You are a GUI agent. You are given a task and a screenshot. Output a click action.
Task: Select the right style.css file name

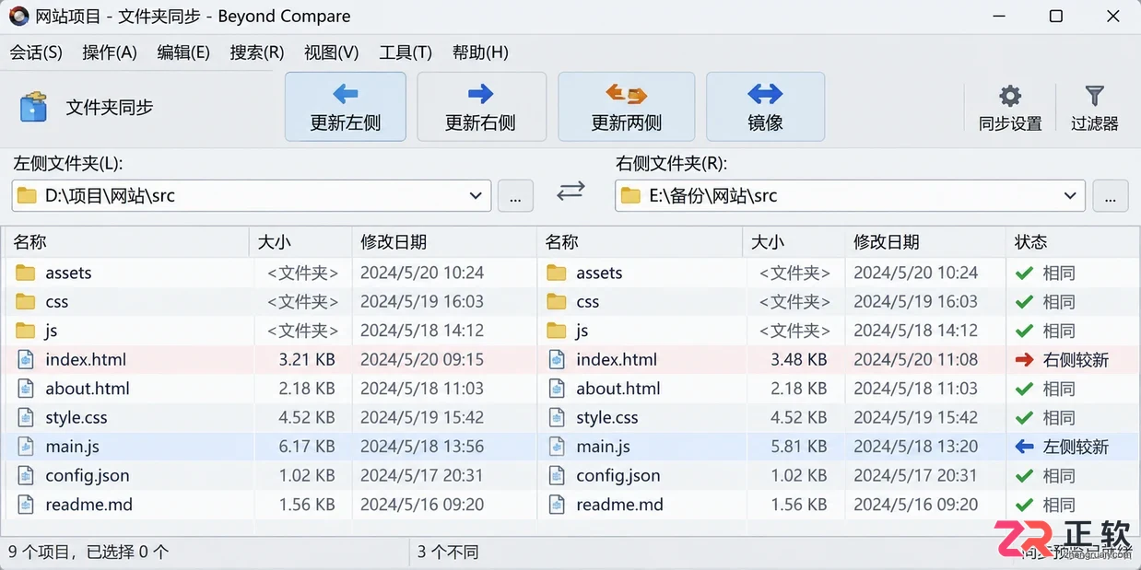click(x=607, y=417)
